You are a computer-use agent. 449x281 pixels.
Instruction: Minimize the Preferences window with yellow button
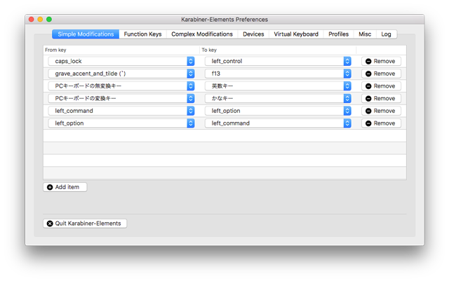pyautogui.click(x=41, y=19)
